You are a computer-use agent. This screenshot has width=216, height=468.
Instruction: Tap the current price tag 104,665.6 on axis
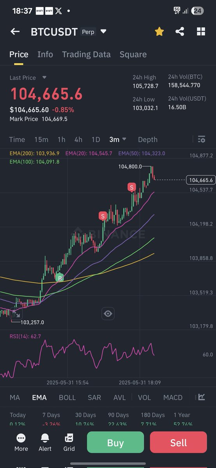click(x=201, y=180)
